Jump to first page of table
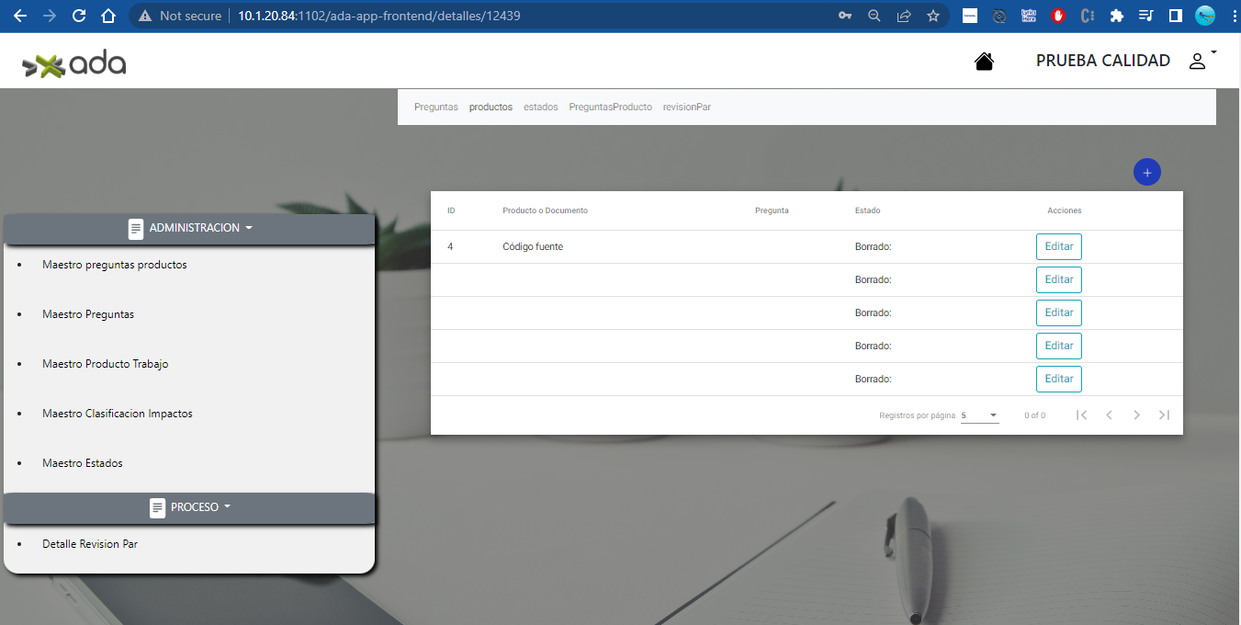The image size is (1241, 625). 1082,415
